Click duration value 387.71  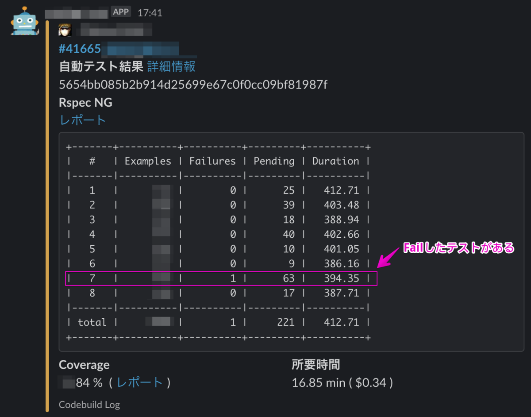click(341, 293)
